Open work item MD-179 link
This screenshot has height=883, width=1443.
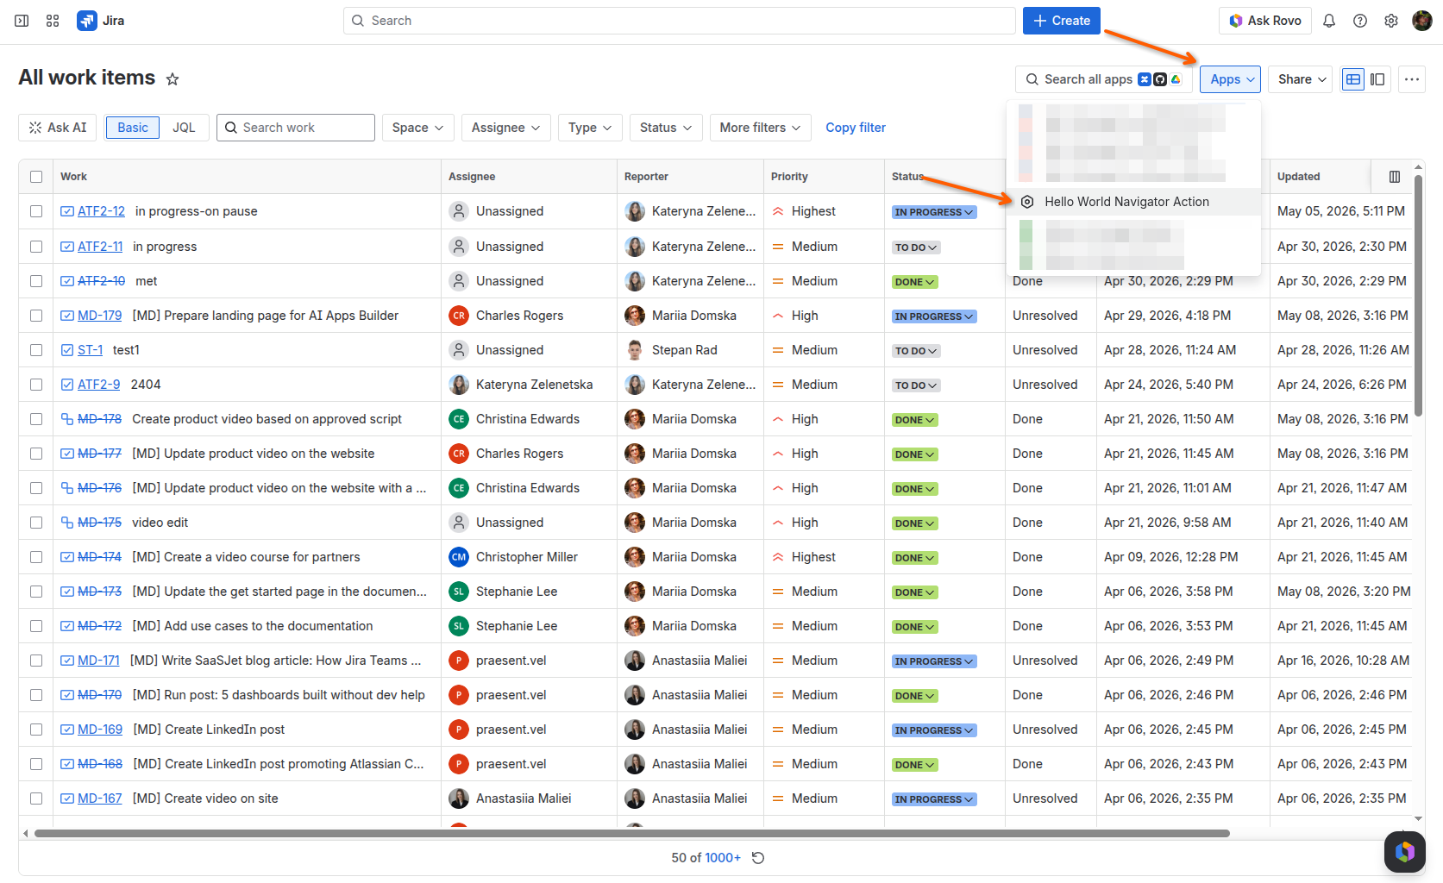click(x=100, y=316)
